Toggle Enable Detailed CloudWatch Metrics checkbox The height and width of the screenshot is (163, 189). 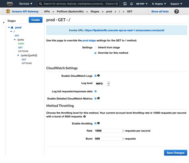[95, 99]
